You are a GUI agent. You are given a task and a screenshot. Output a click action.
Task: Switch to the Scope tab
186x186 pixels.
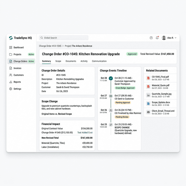coord(58,61)
